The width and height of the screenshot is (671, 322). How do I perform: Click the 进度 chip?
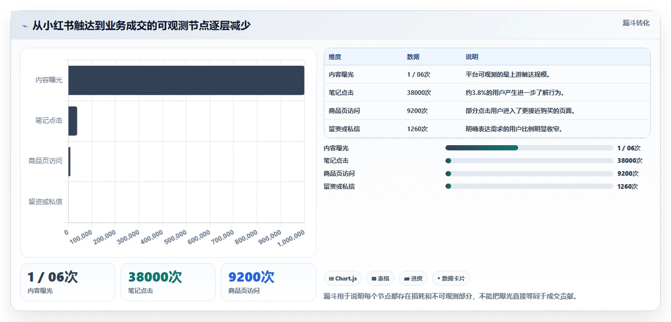coord(413,278)
